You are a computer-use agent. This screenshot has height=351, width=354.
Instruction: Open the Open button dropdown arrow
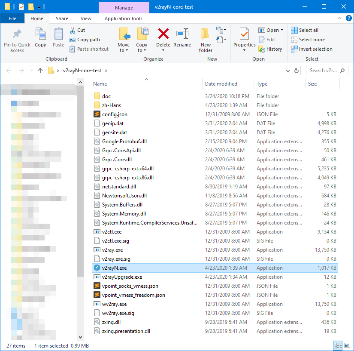pos(282,30)
